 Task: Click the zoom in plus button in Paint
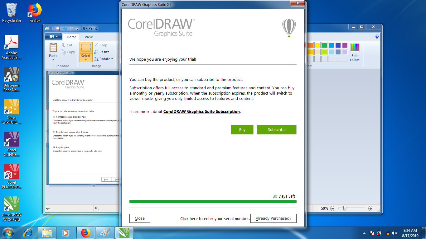(371, 209)
